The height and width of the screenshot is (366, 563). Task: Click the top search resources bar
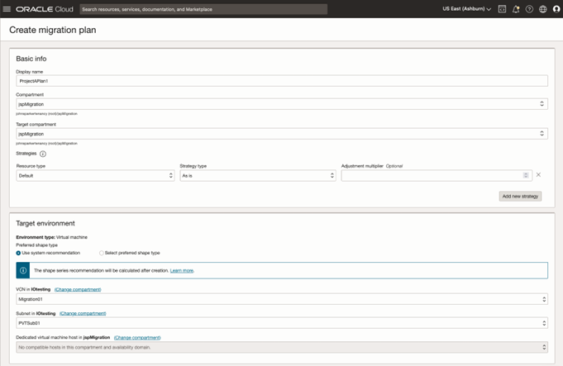[x=203, y=9]
